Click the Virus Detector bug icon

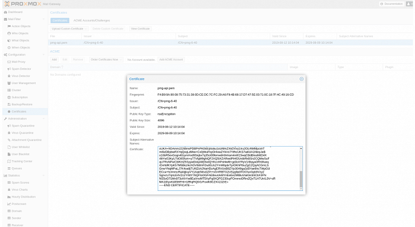point(9,76)
